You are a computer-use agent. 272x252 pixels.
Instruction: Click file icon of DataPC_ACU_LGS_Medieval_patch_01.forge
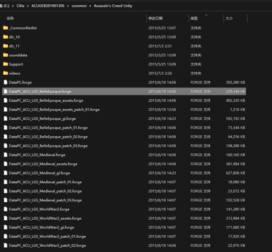[x=6, y=182]
